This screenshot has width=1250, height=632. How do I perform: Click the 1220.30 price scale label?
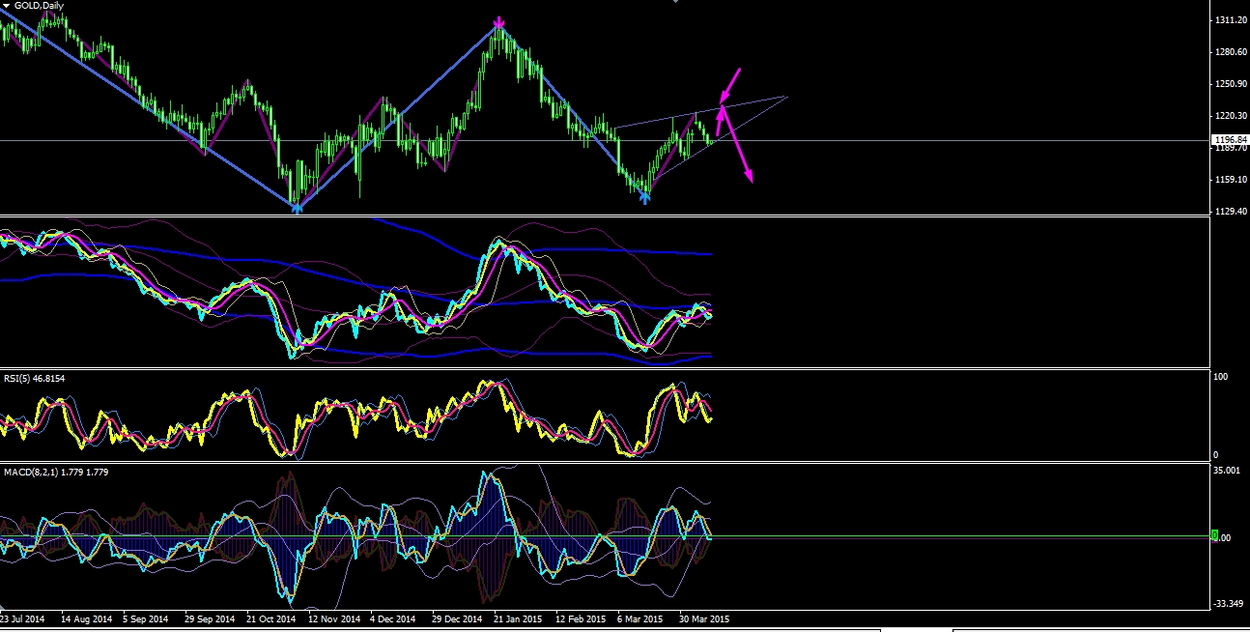pyautogui.click(x=1229, y=116)
